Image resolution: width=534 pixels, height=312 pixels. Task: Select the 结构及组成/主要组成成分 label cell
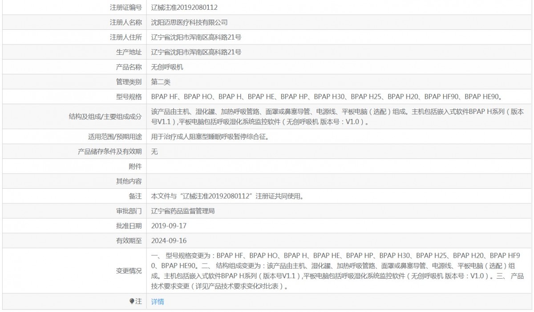74,117
